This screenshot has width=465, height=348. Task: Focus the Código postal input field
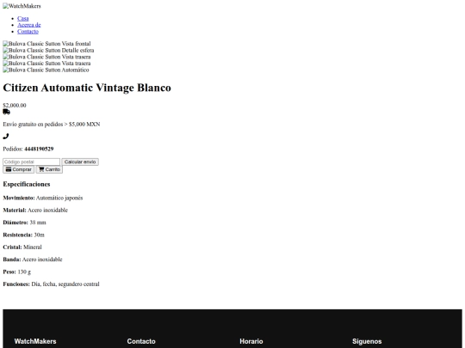(x=32, y=162)
